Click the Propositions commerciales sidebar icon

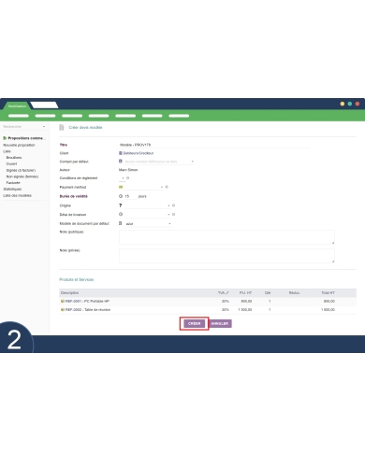pyautogui.click(x=5, y=138)
